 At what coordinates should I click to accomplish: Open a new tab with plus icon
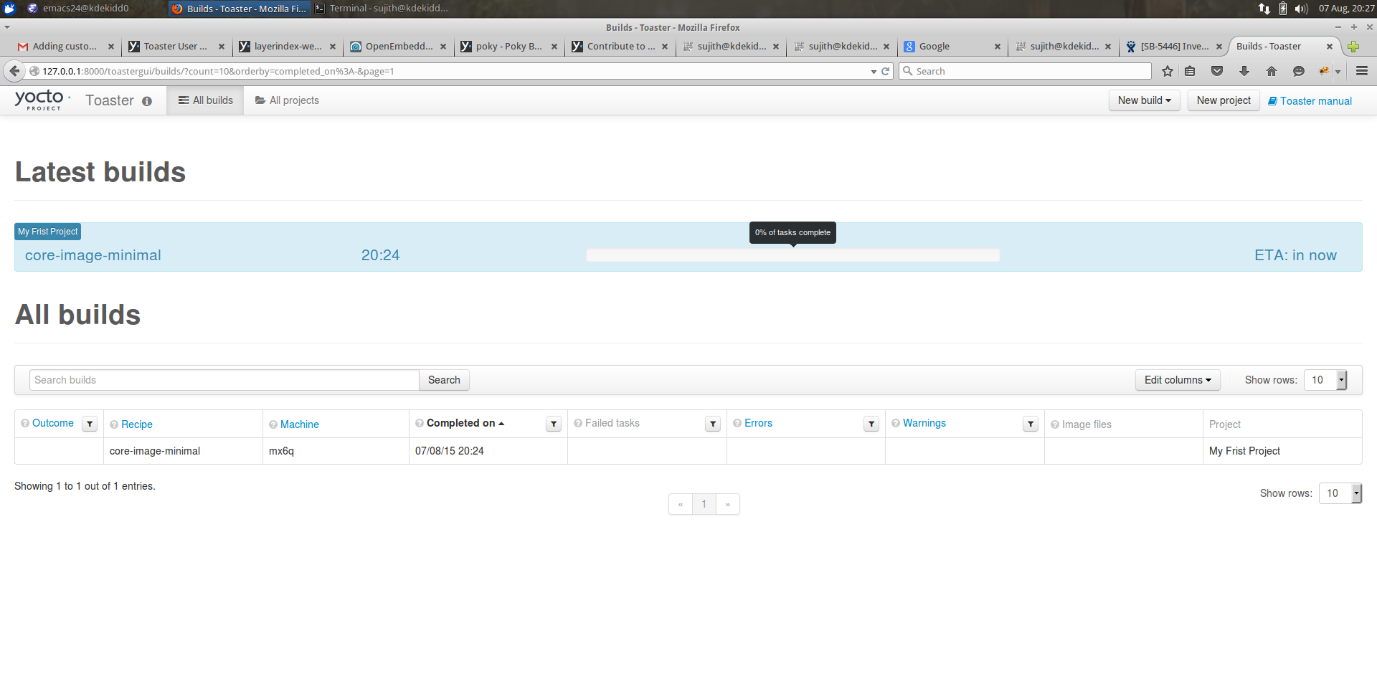[1353, 47]
